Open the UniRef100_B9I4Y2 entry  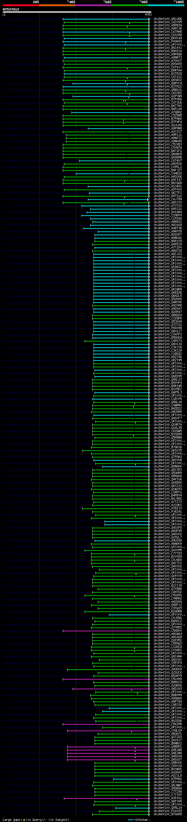click(168, 48)
